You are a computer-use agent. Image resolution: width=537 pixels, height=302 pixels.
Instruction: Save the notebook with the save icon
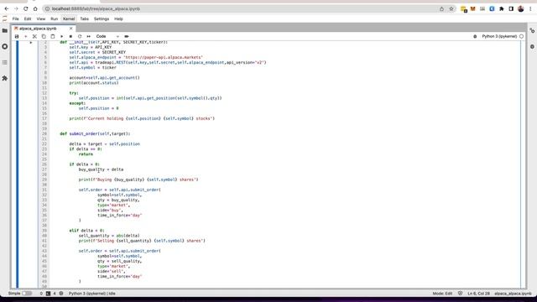tap(17, 36)
